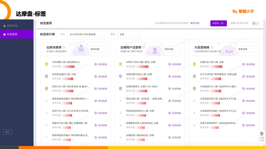This screenshot has width=266, height=149.
Task: Add 内衣策略人群 via 组合投放 plus icon
Action: 96,64
